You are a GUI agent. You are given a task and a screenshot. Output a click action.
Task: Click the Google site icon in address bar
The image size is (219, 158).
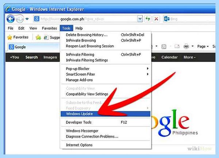click(37, 19)
